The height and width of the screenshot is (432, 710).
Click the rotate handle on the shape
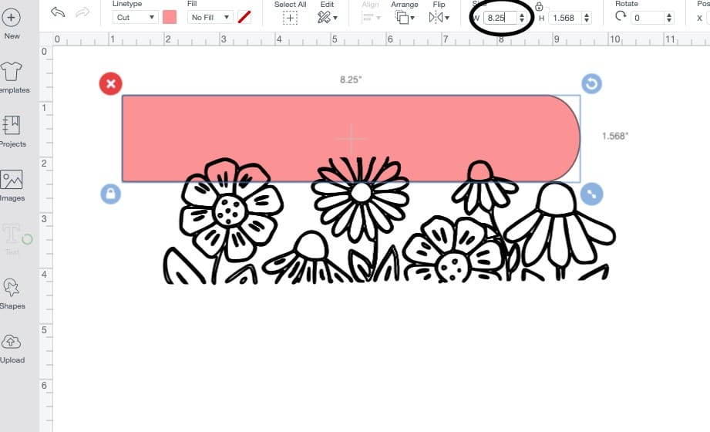coord(591,84)
